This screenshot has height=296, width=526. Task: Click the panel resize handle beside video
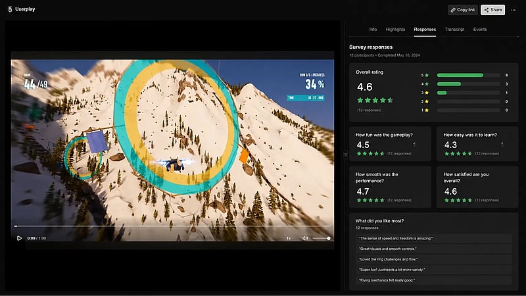pos(345,155)
